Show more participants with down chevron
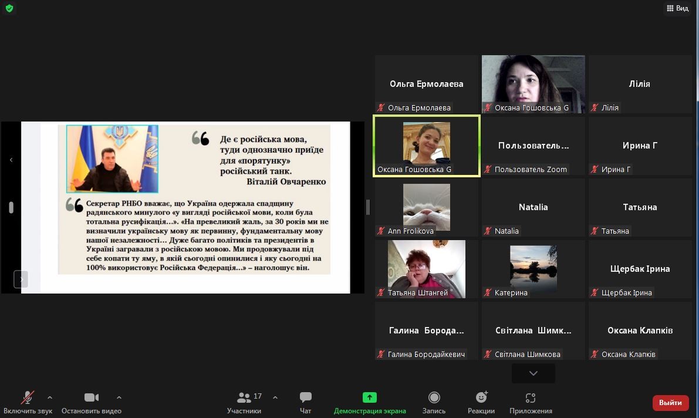The height and width of the screenshot is (418, 699). coord(533,373)
